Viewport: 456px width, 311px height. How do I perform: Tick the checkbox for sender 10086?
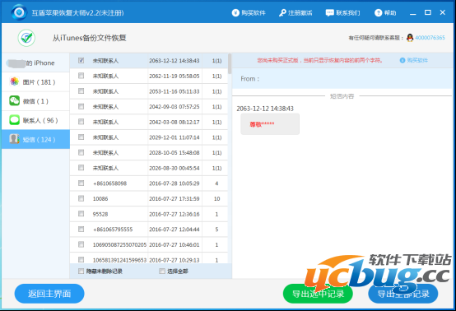pyautogui.click(x=81, y=198)
